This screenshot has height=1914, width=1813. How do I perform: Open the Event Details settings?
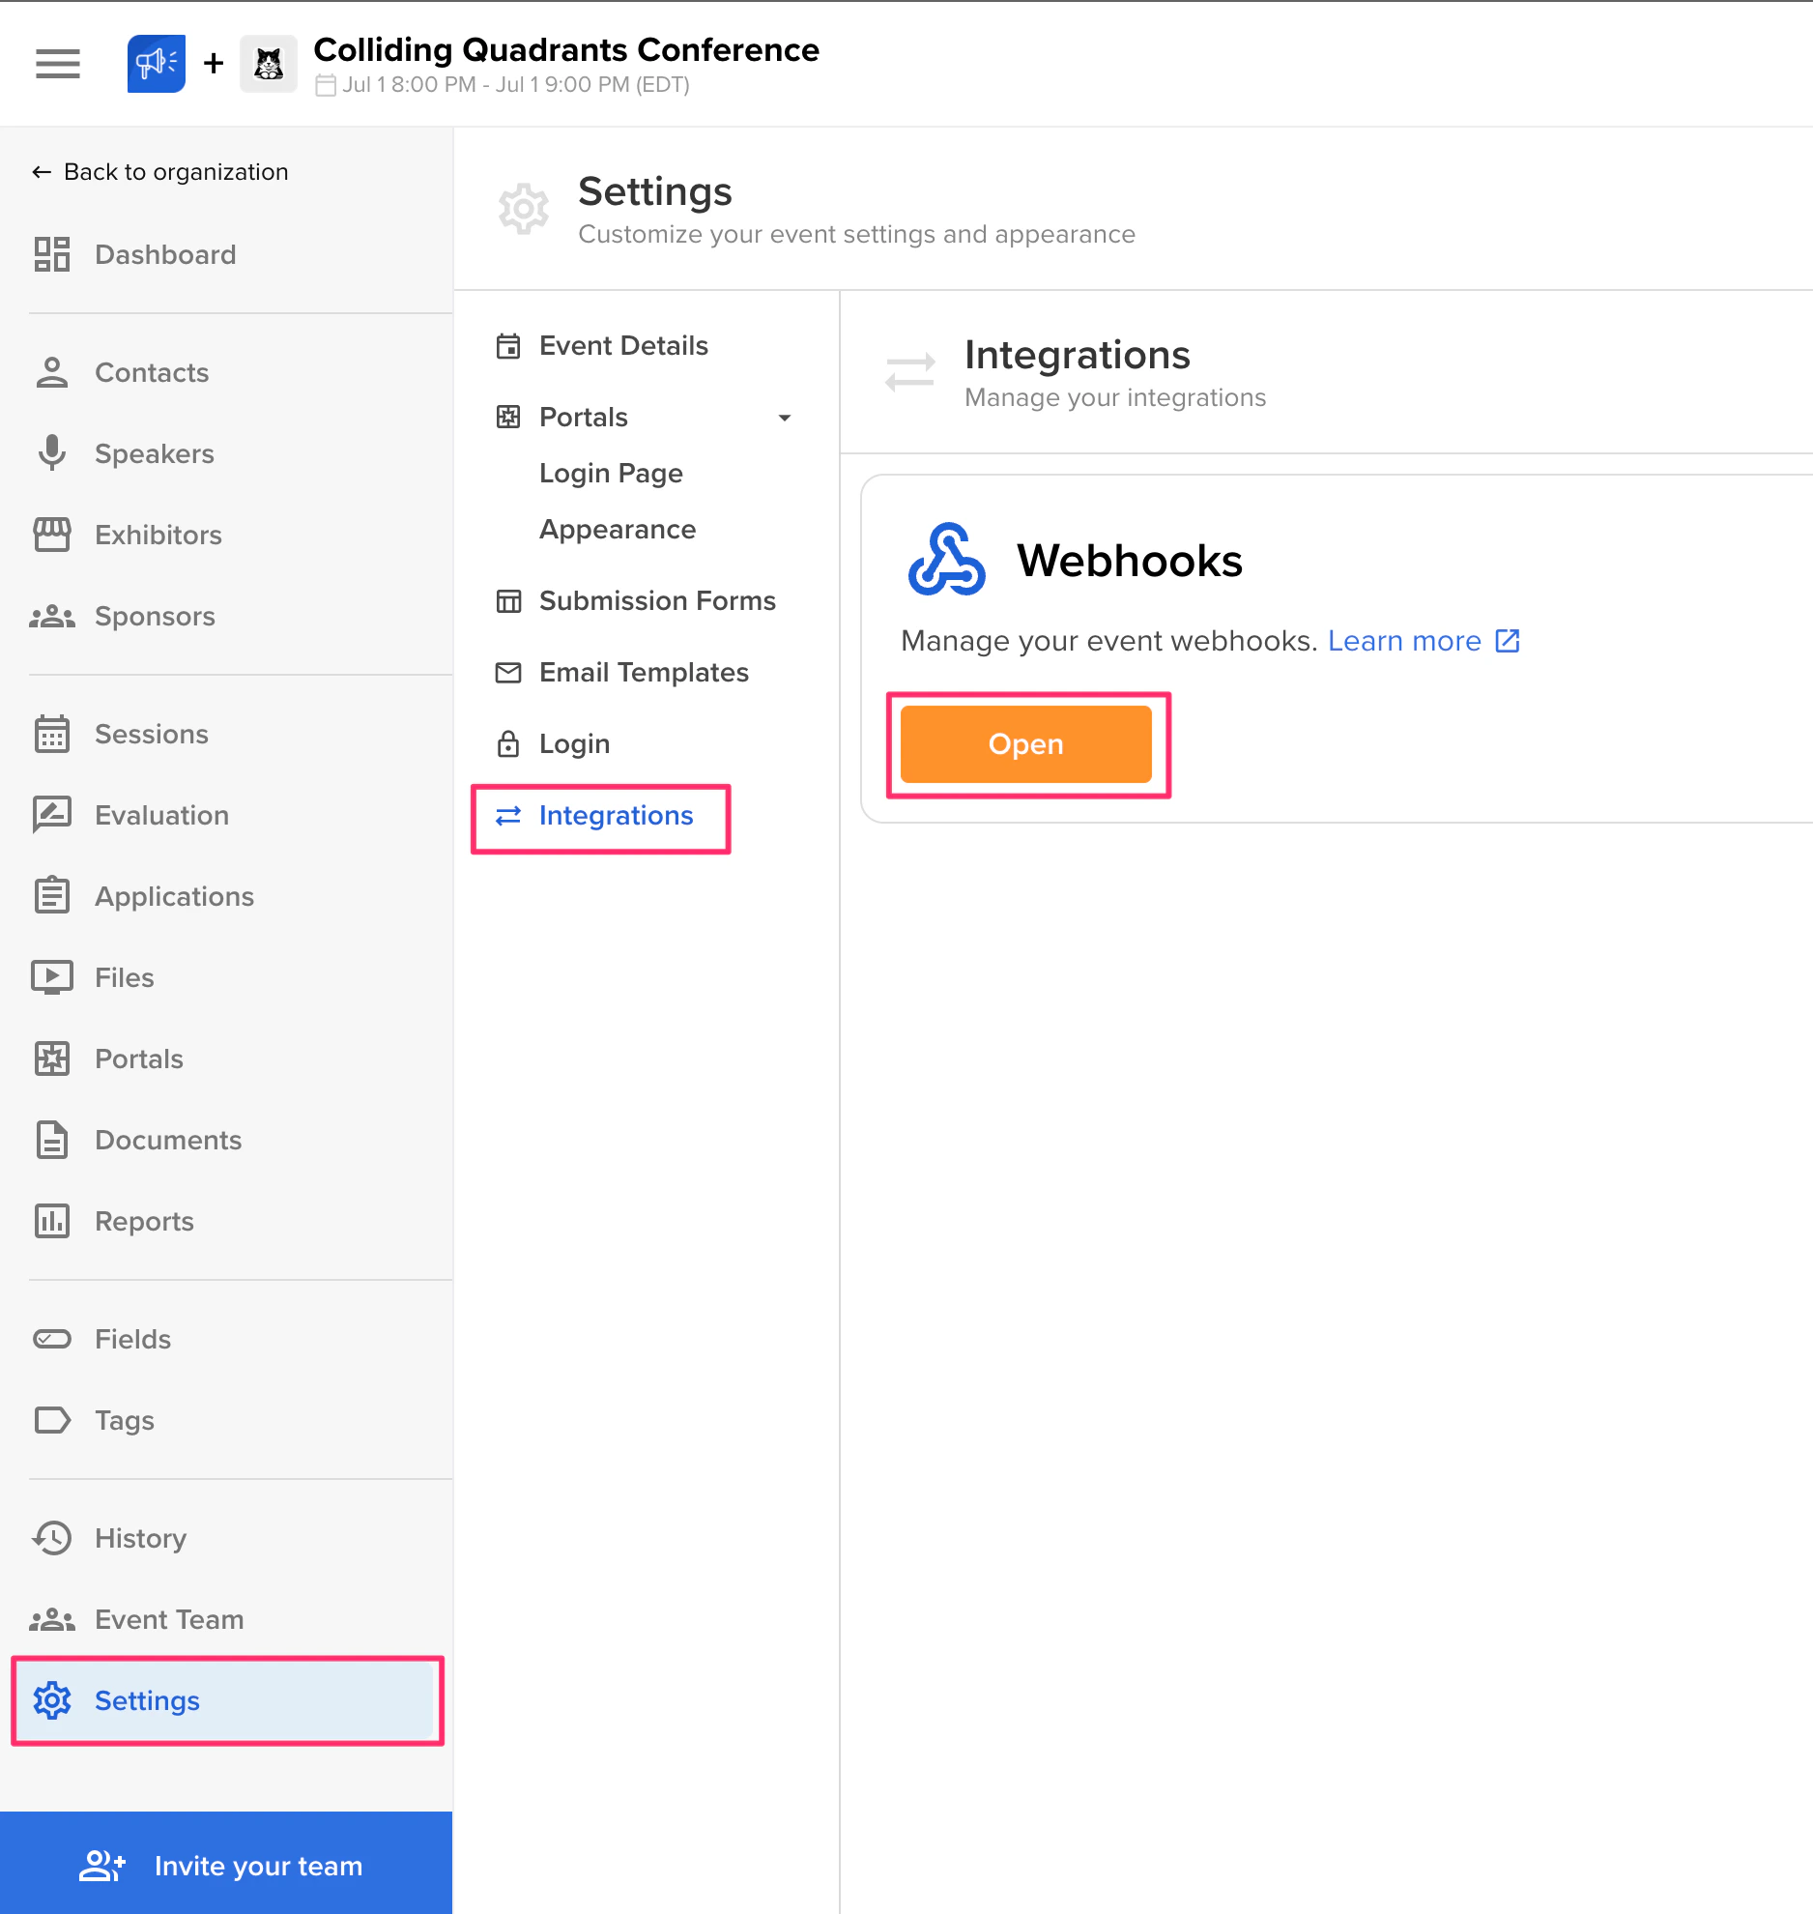pos(622,345)
